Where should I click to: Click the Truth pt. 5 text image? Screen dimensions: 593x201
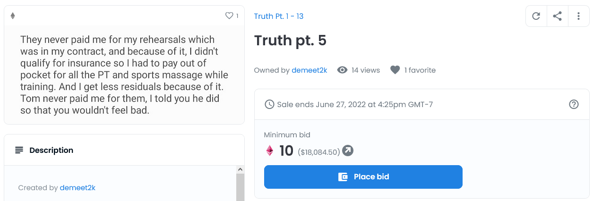124,75
